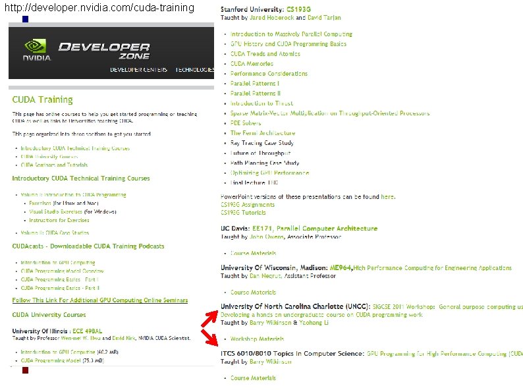Open CUDA Programming Model Overview podcast
This screenshot has width=523, height=392.
pyautogui.click(x=62, y=271)
